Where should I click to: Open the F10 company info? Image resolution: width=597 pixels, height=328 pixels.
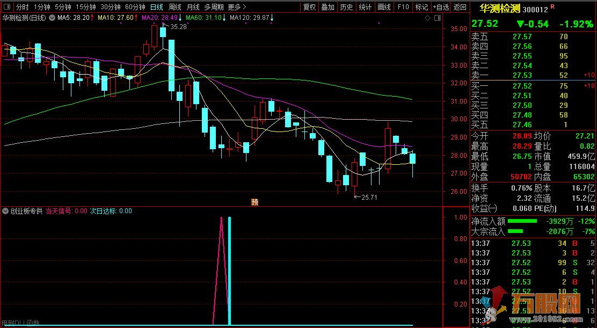[403, 7]
